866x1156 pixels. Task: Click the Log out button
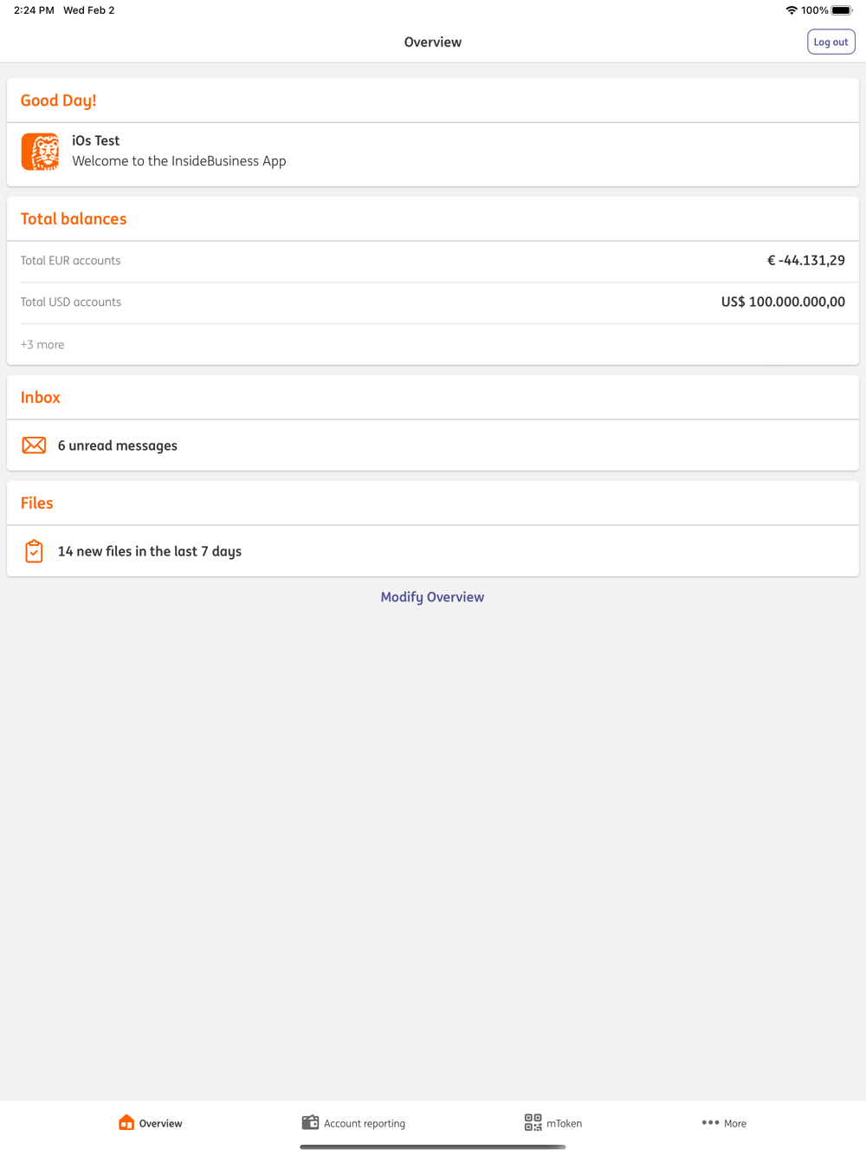(x=831, y=42)
